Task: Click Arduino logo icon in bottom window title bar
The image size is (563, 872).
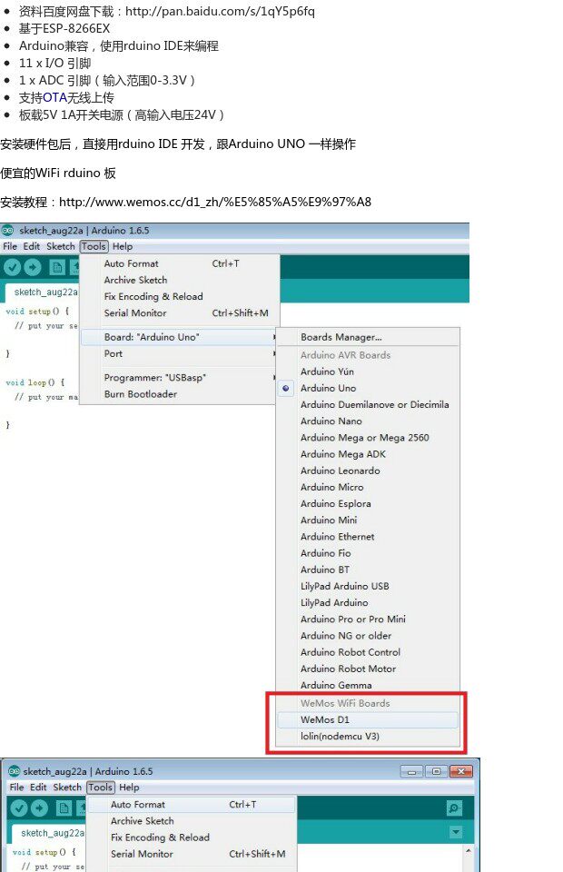Action: point(15,771)
